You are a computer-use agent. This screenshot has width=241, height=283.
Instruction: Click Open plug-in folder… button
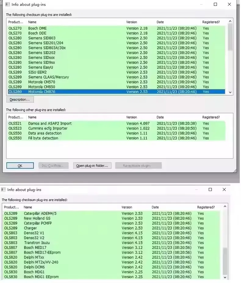pos(92,166)
